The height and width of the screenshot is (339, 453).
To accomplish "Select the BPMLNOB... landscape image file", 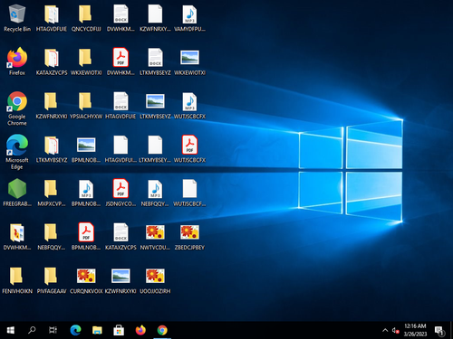I will [86, 149].
